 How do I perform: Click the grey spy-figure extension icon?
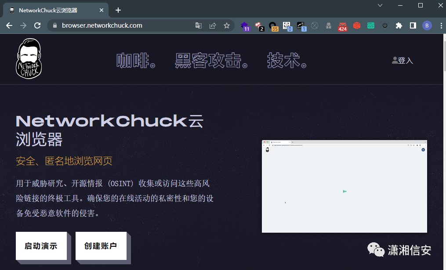coord(329,25)
